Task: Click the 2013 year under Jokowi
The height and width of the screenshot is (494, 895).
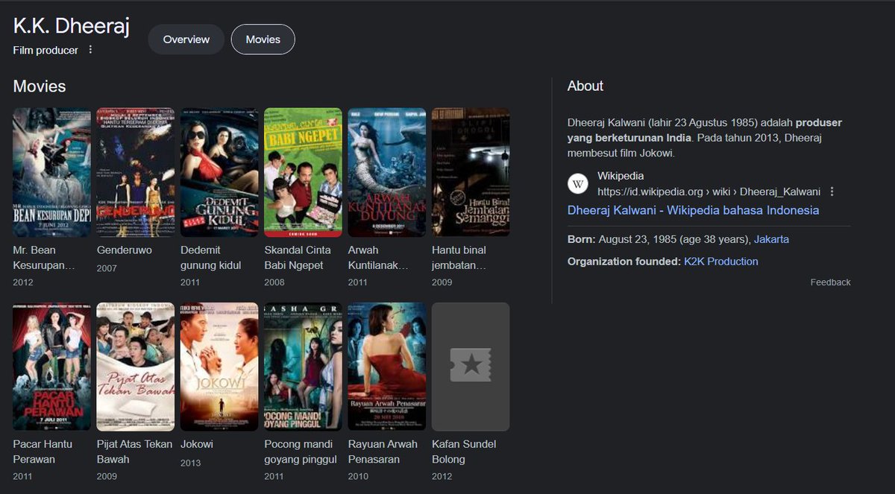Action: [x=191, y=463]
